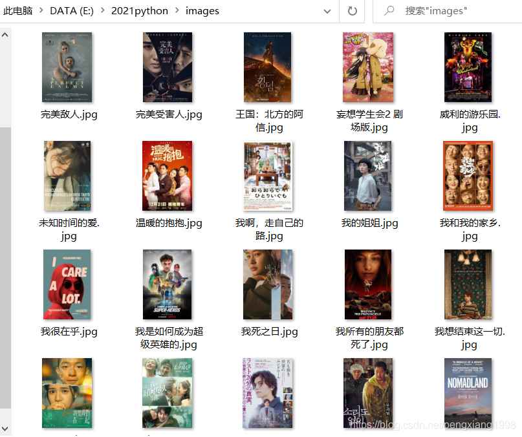Click scrollbar up arrow
The height and width of the screenshot is (437, 522).
point(5,35)
